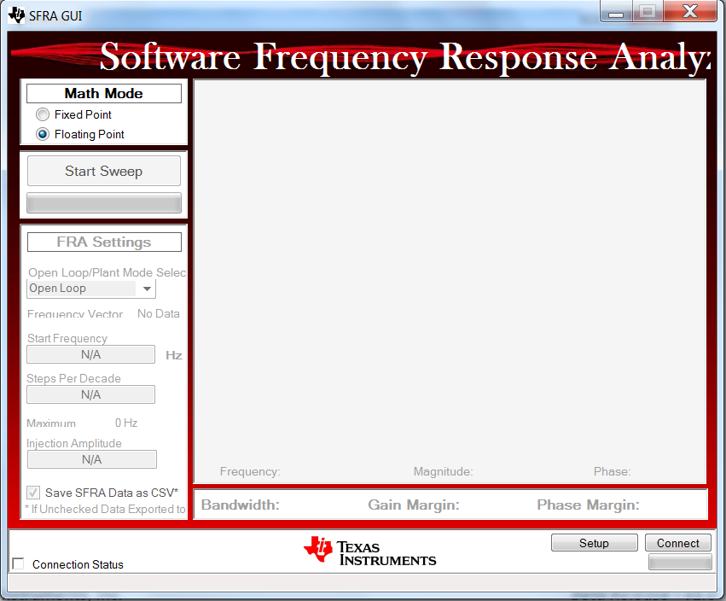726x601 pixels.
Task: Click the Math Mode panel header
Action: (x=103, y=93)
